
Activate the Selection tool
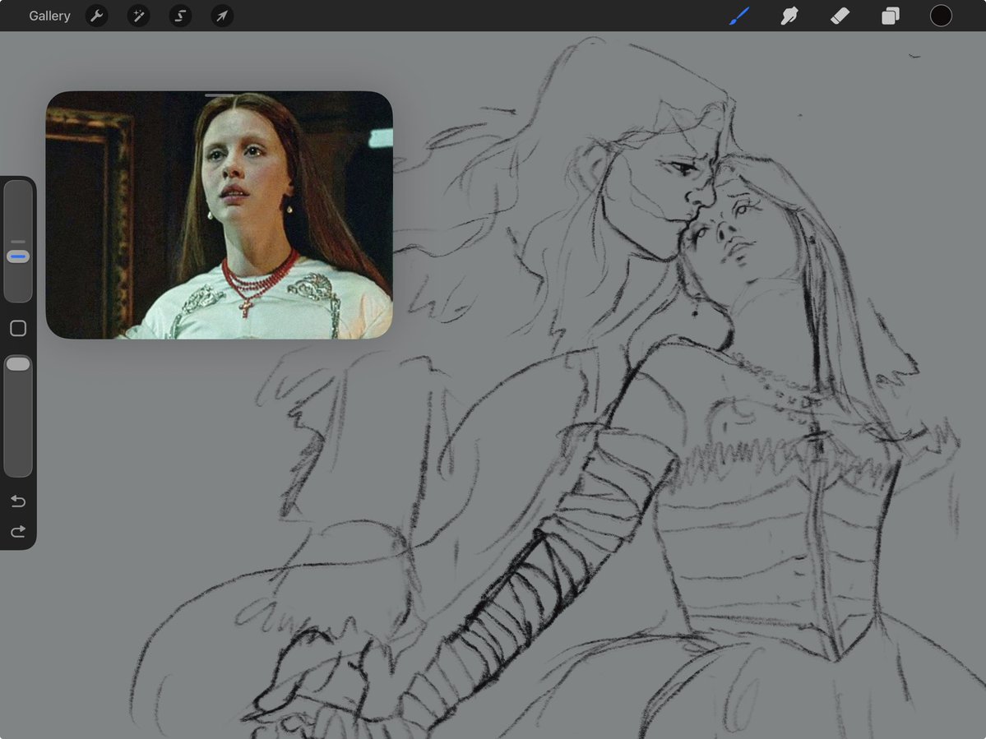(x=179, y=16)
